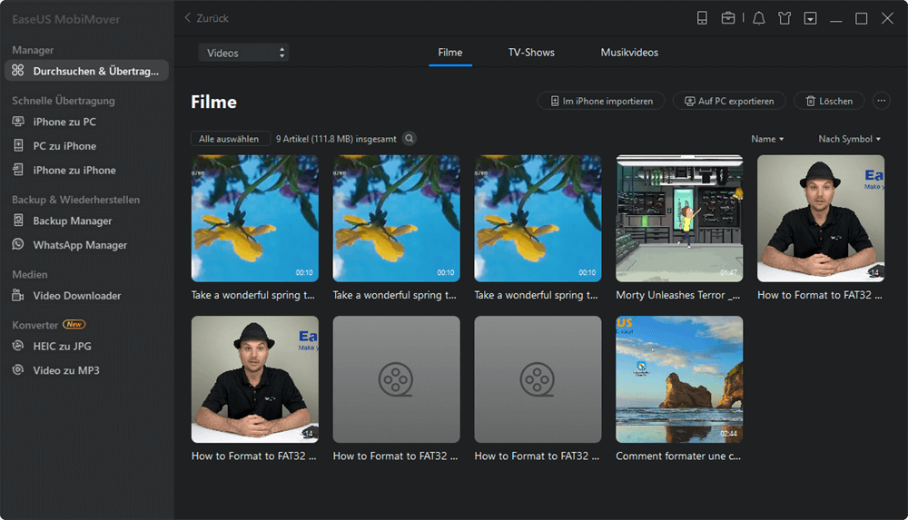Image resolution: width=908 pixels, height=520 pixels.
Task: Open HEIC zu JPG converter
Action: pyautogui.click(x=62, y=347)
